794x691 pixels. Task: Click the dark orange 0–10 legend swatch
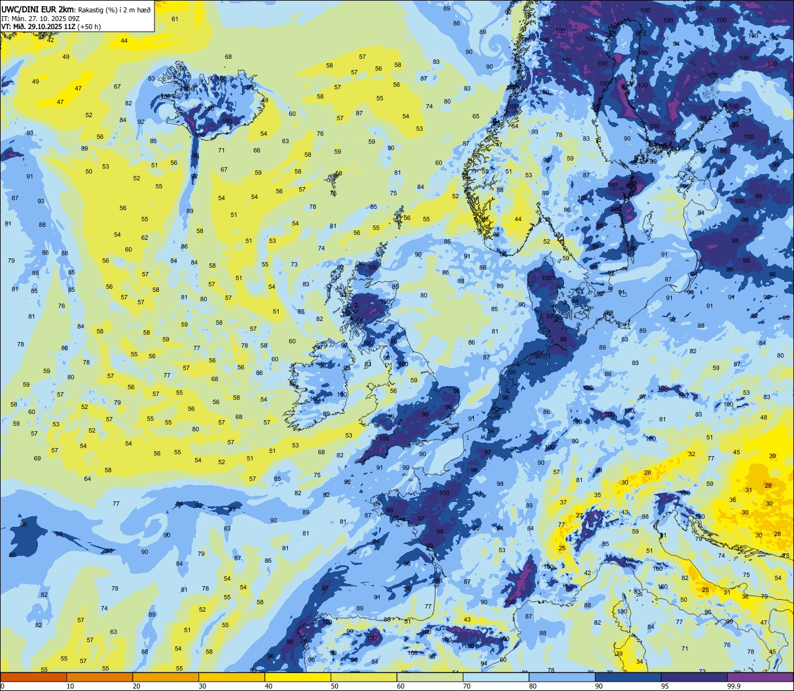33,677
